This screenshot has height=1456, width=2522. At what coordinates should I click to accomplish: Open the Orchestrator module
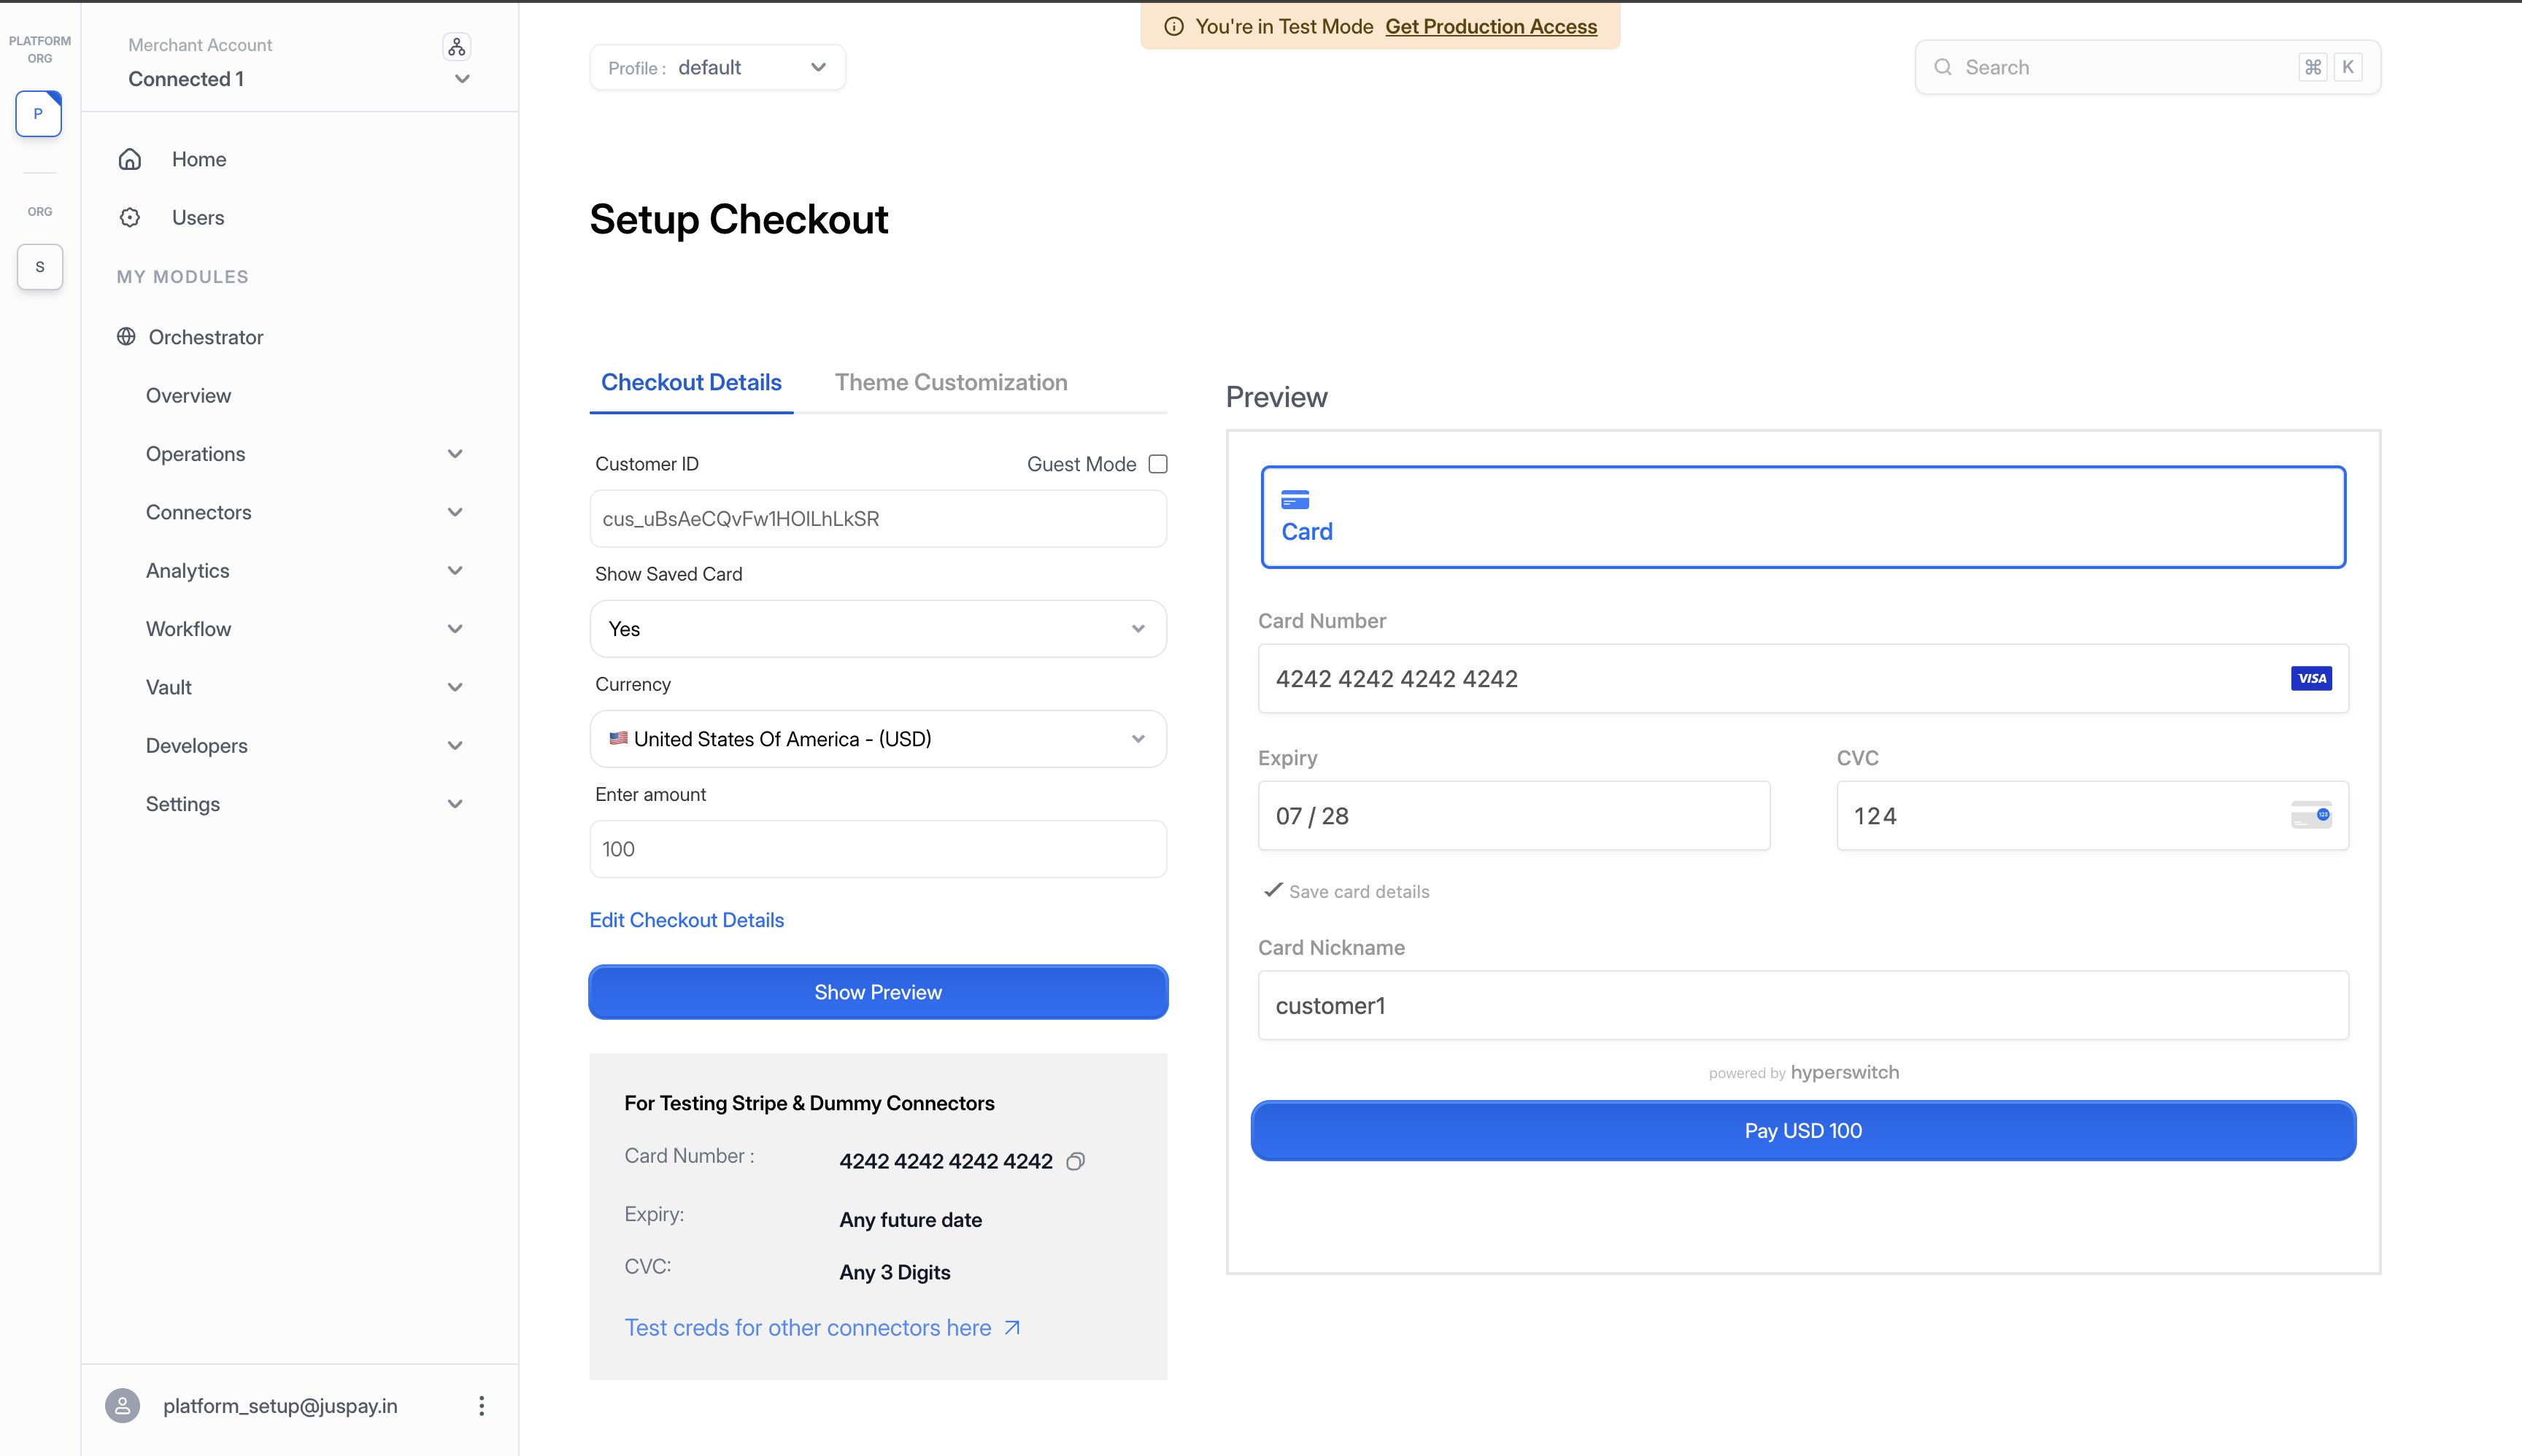point(206,337)
